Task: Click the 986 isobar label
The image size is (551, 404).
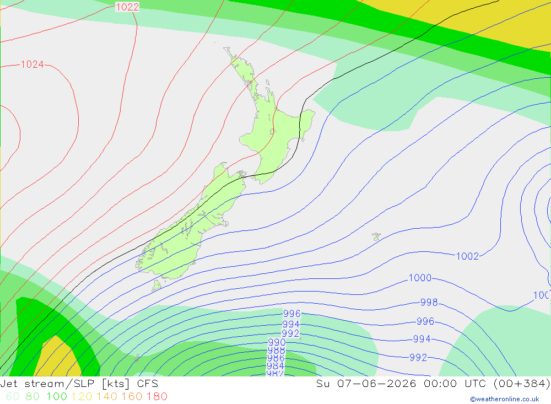Action: [x=275, y=358]
